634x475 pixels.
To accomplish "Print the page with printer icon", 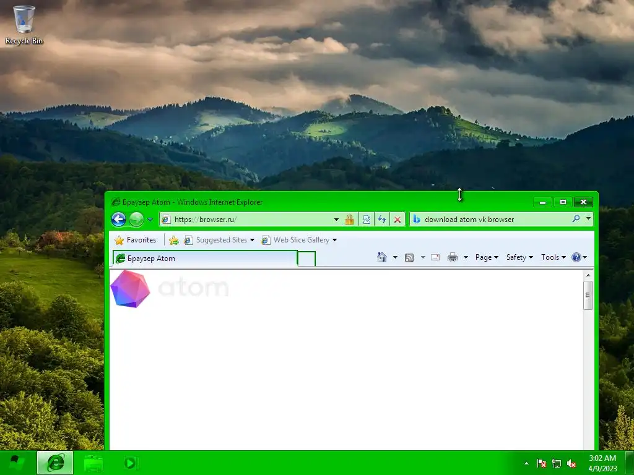I will pos(453,257).
